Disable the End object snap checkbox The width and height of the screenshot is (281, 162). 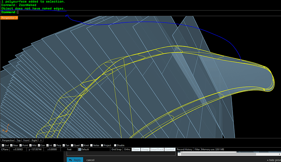[x=3, y=145]
